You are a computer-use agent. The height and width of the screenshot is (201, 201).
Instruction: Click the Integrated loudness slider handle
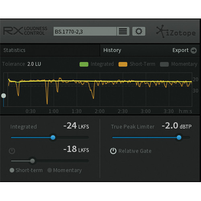[53, 137]
